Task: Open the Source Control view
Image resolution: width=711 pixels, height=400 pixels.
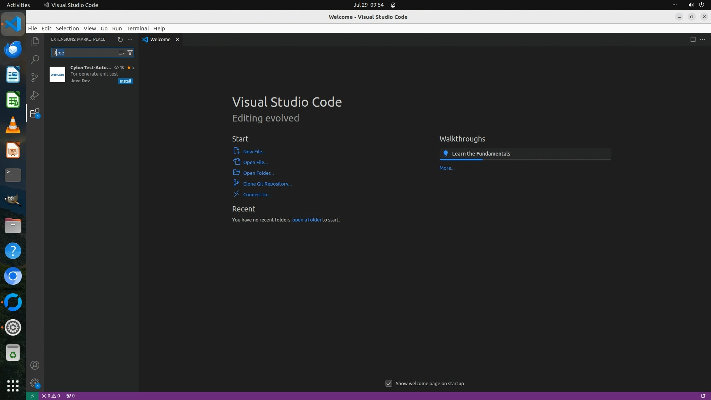Action: [35, 77]
